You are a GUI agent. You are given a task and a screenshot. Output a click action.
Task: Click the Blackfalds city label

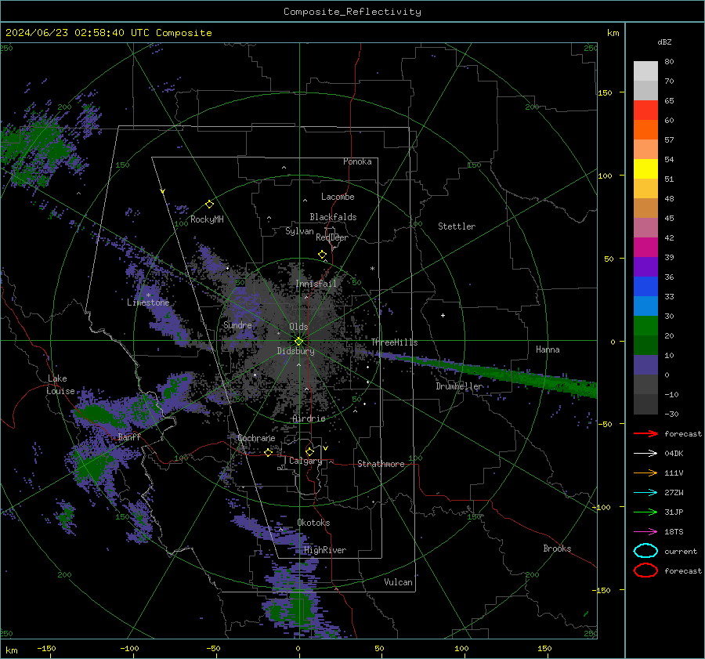[333, 217]
